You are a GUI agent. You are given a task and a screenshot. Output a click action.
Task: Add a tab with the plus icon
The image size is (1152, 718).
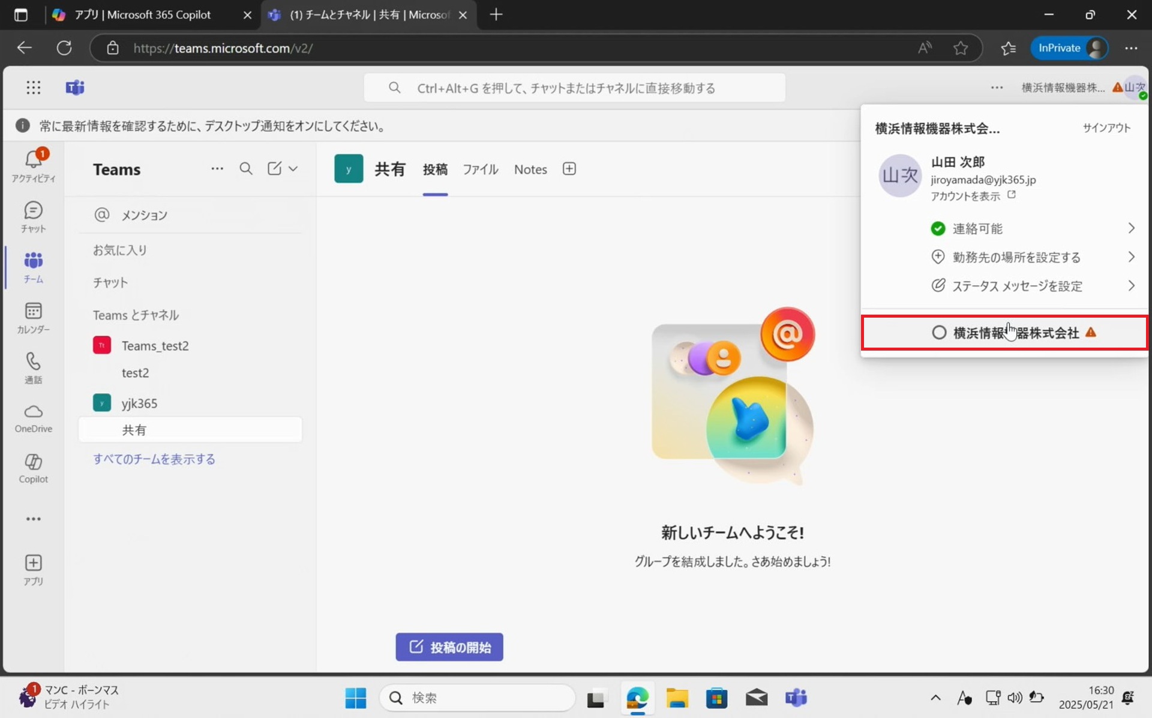tap(569, 169)
